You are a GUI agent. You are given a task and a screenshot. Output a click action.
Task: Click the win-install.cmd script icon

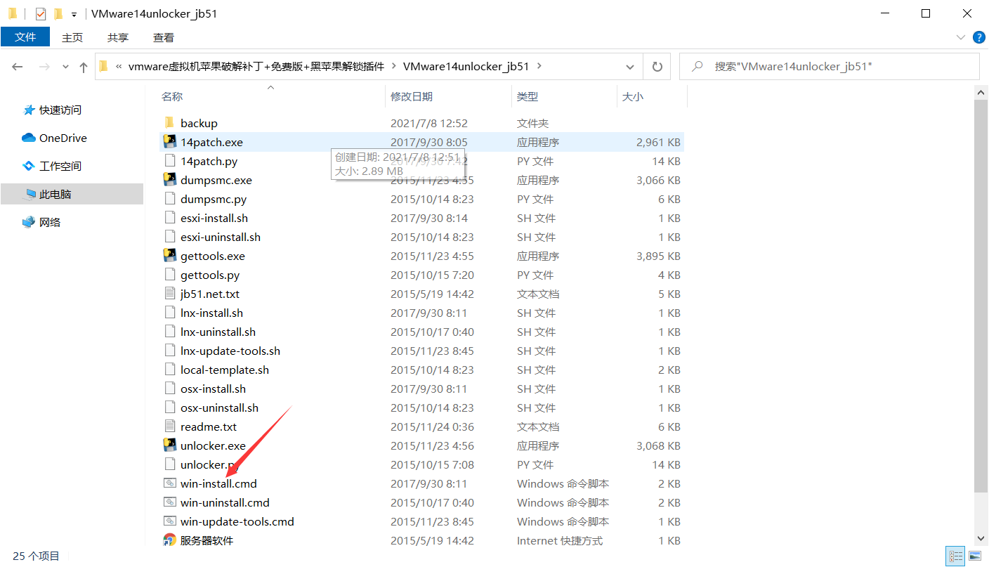click(169, 483)
